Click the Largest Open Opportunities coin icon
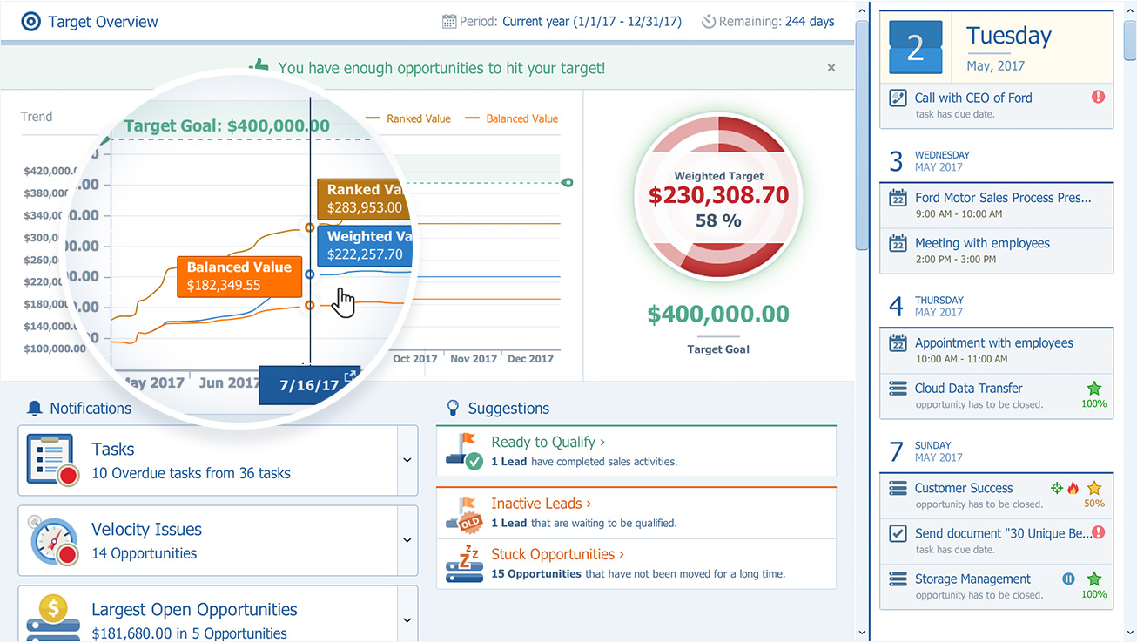Image resolution: width=1137 pixels, height=643 pixels. 52,615
